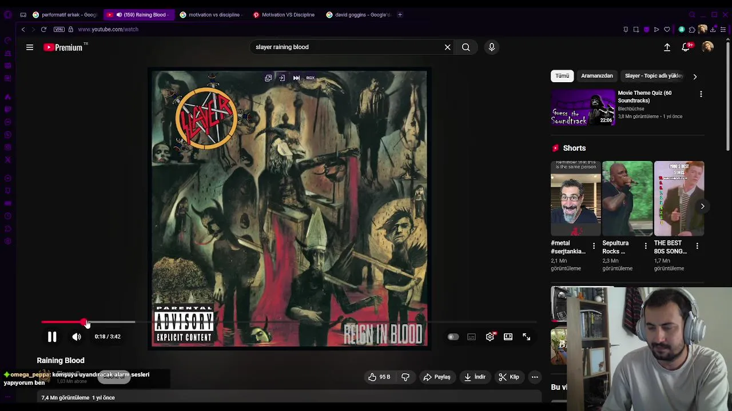Open the YouTube guide hamburger menu
The image size is (732, 411).
30,47
